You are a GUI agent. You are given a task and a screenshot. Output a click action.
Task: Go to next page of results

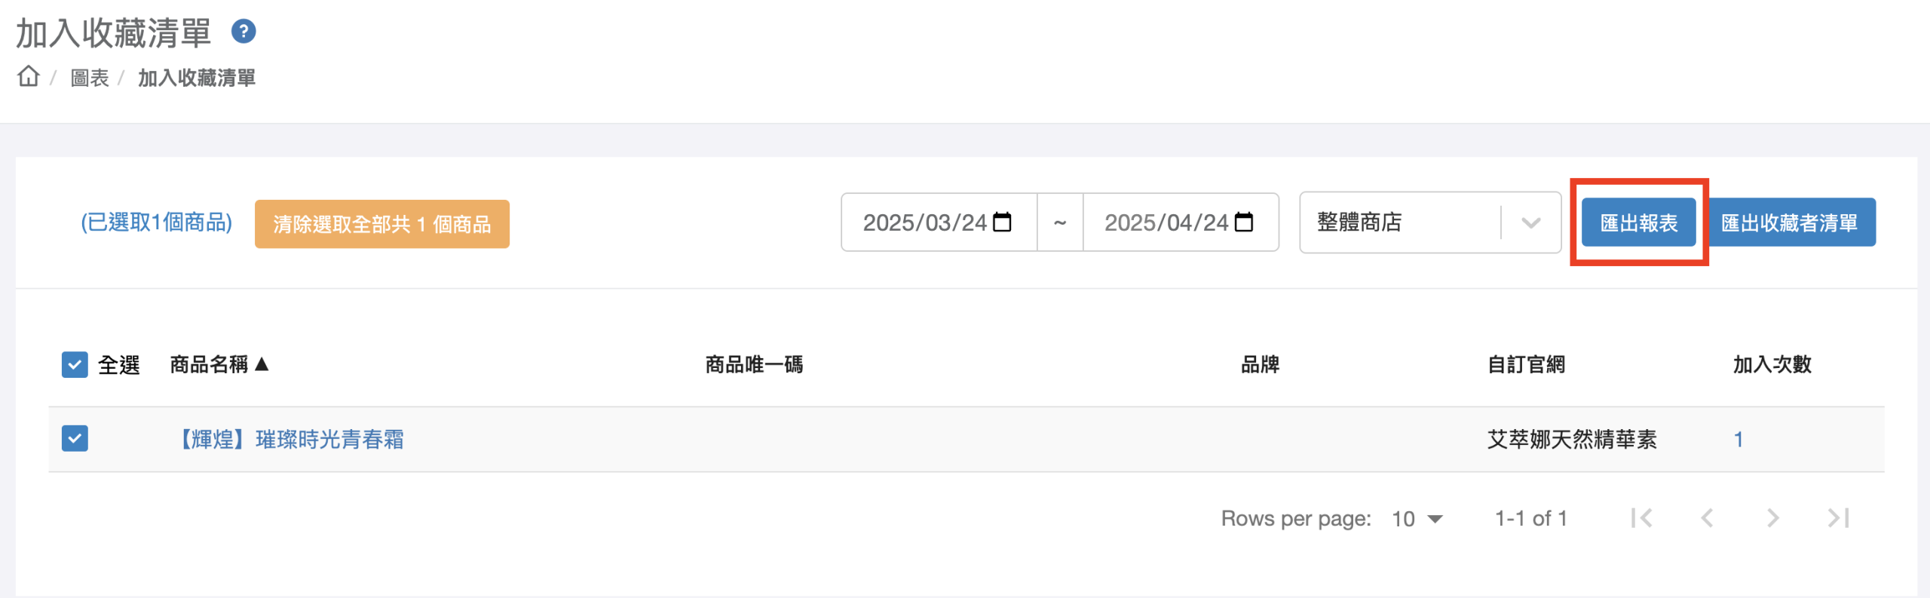point(1772,518)
